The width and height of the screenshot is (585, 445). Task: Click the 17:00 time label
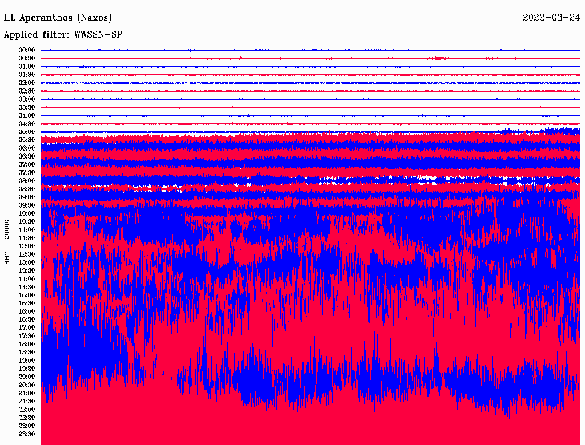[27, 327]
